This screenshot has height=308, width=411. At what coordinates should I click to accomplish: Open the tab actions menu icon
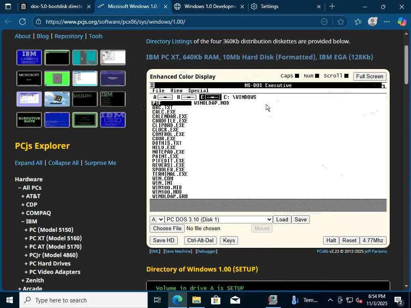(x=8, y=6)
